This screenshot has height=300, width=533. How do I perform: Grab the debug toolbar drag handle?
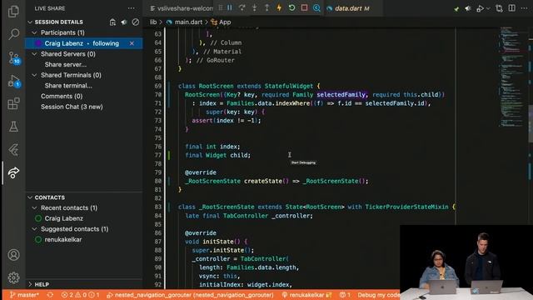click(220, 7)
